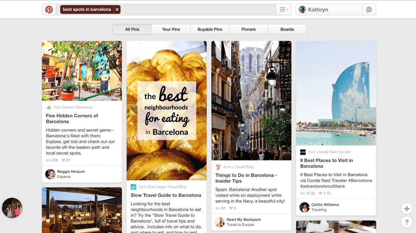
Task: Remove the 'best spots in barcelona' search tag
Action: pos(117,9)
